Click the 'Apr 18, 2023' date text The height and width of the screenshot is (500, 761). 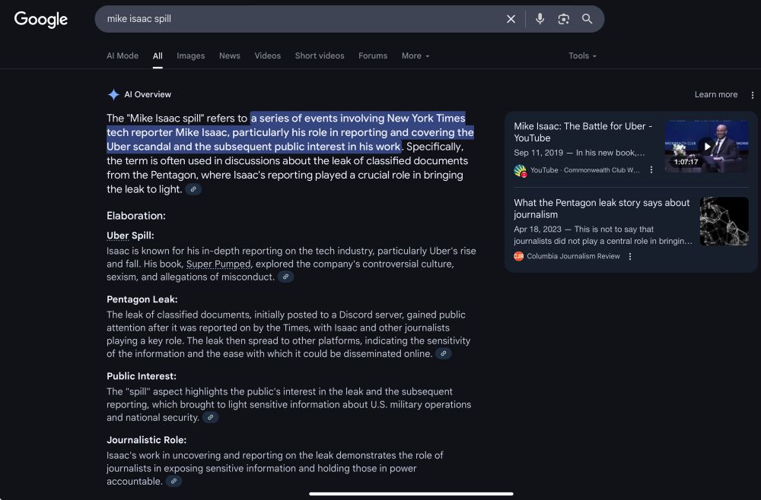[x=538, y=229]
